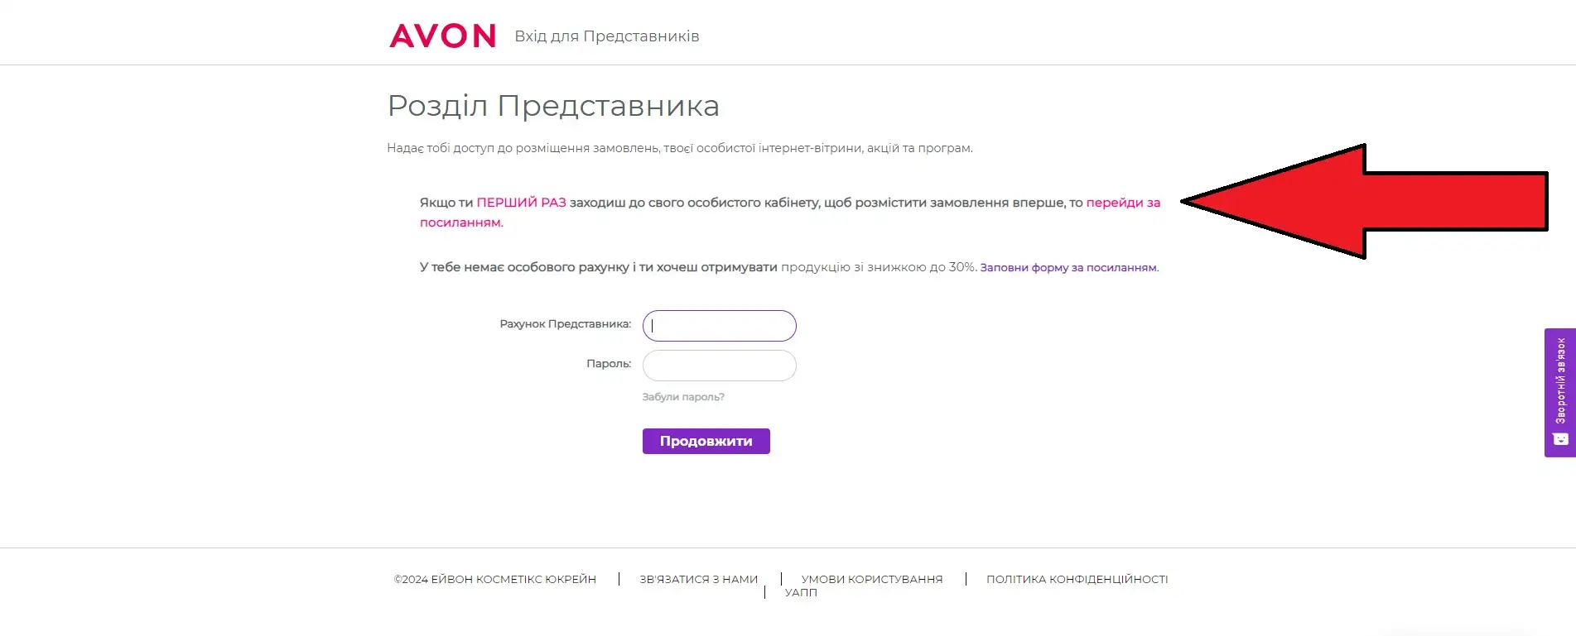Click the Розділ Представника page heading

(x=553, y=106)
